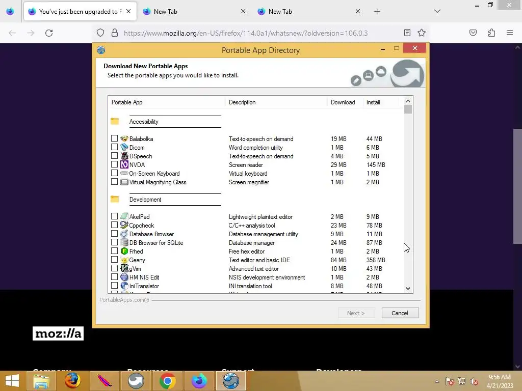
Task: Check the DB Browser for SQLite checkbox
Action: click(x=114, y=242)
